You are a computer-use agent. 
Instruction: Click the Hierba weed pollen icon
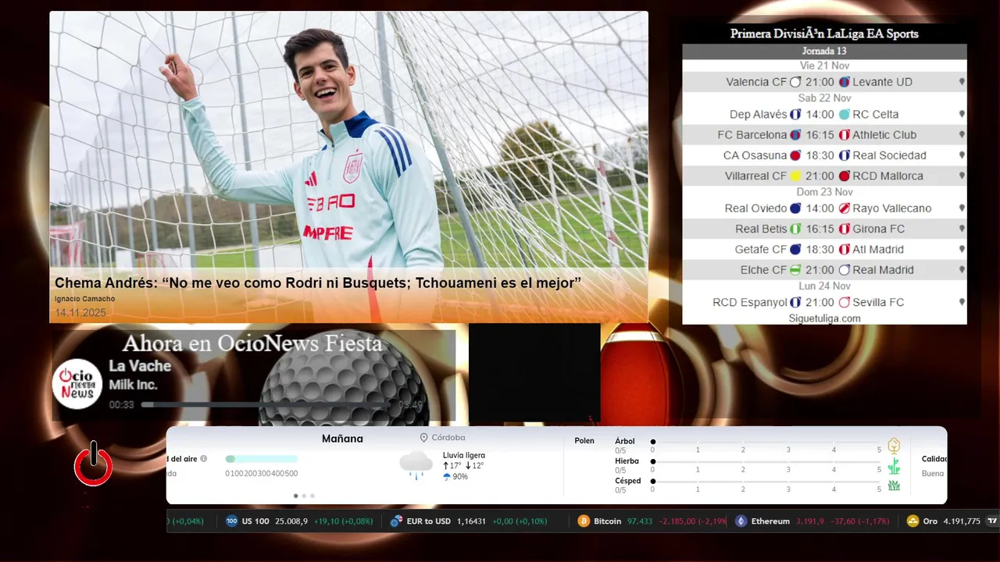894,467
